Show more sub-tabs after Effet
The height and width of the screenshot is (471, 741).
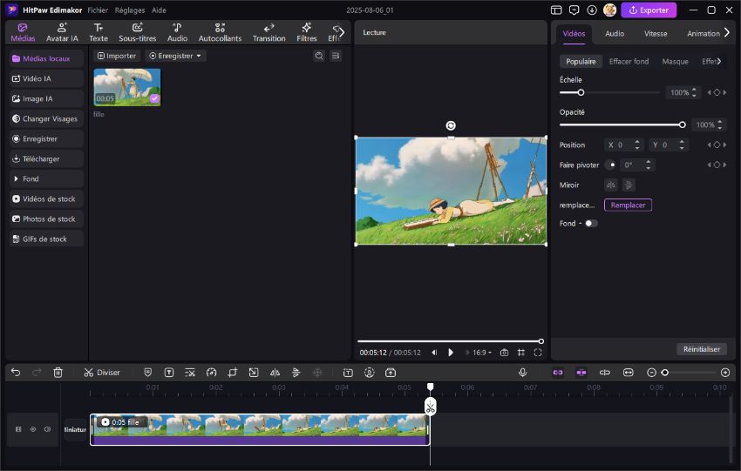point(719,61)
